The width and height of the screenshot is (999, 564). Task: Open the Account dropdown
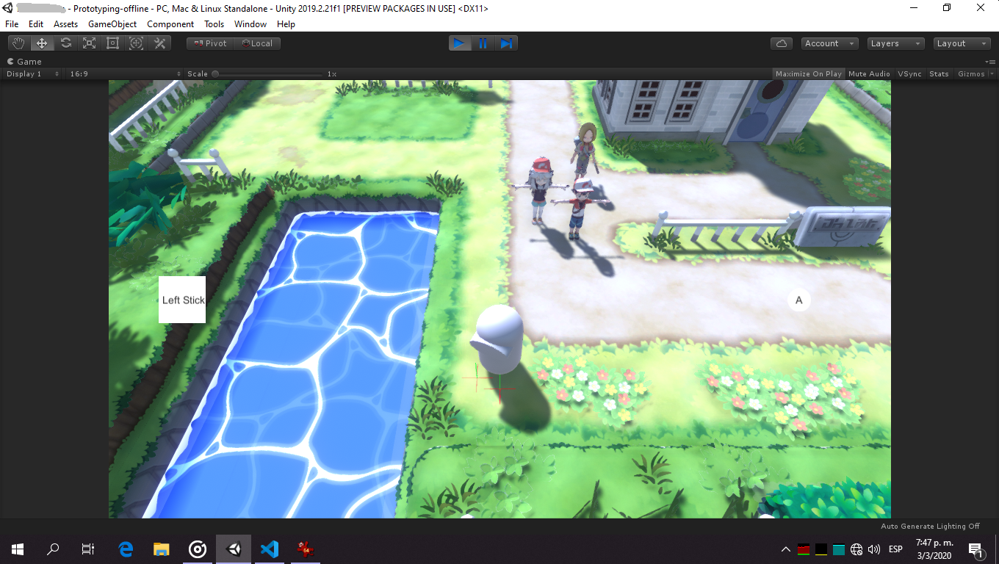click(x=830, y=43)
